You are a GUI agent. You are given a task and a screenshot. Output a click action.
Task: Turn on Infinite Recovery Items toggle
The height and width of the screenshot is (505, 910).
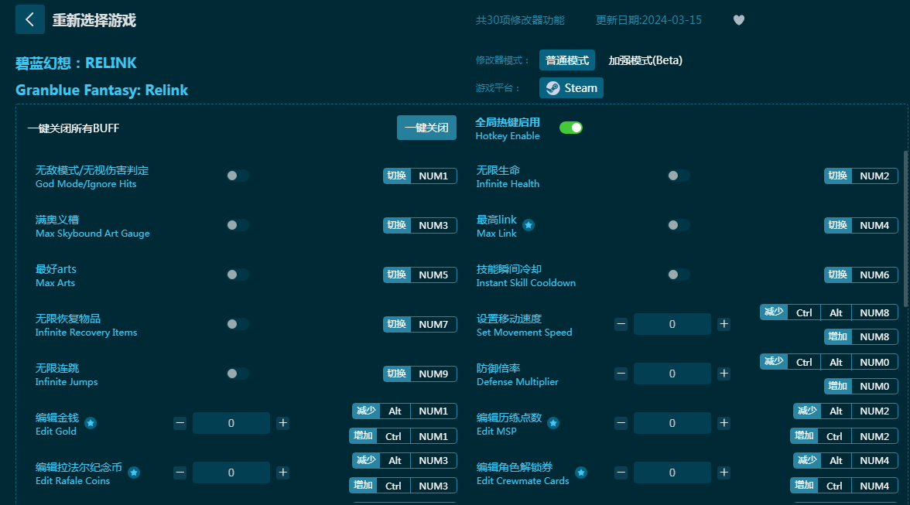238,324
